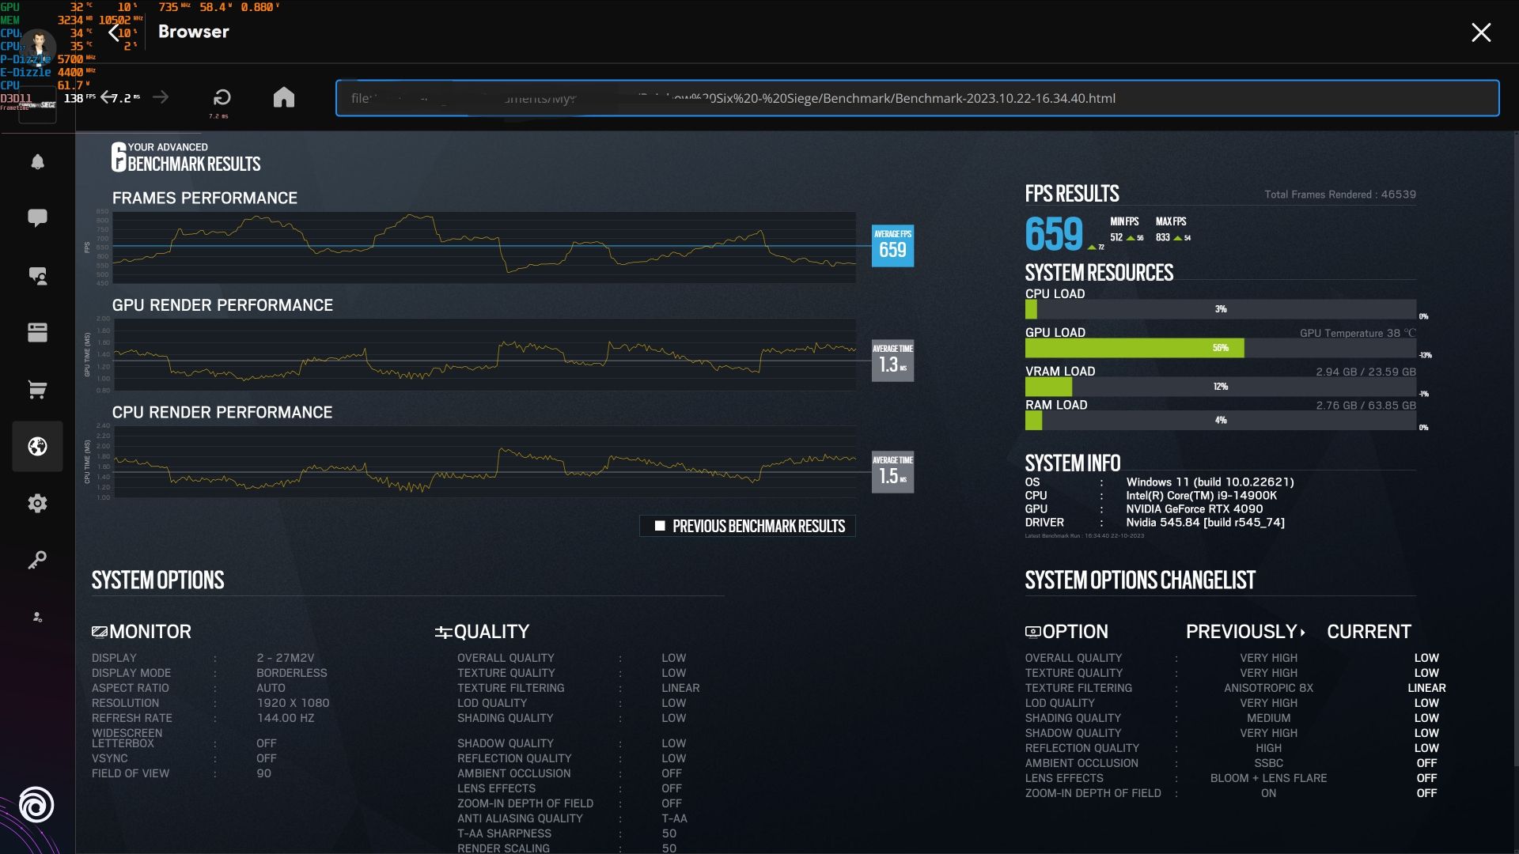Open the settings gear in sidebar

pyautogui.click(x=37, y=504)
